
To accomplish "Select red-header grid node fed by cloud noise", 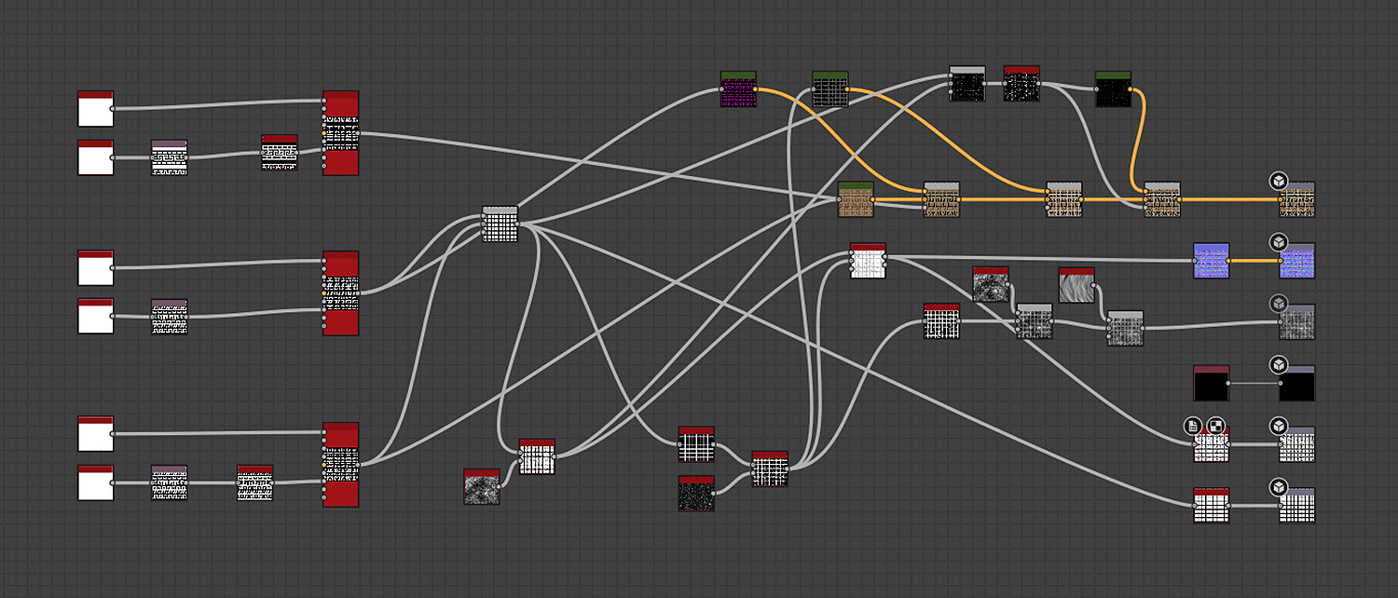I will pyautogui.click(x=537, y=456).
